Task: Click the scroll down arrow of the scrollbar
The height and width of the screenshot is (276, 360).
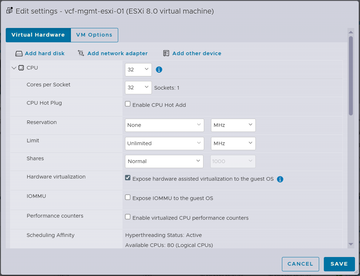Action: (351, 244)
